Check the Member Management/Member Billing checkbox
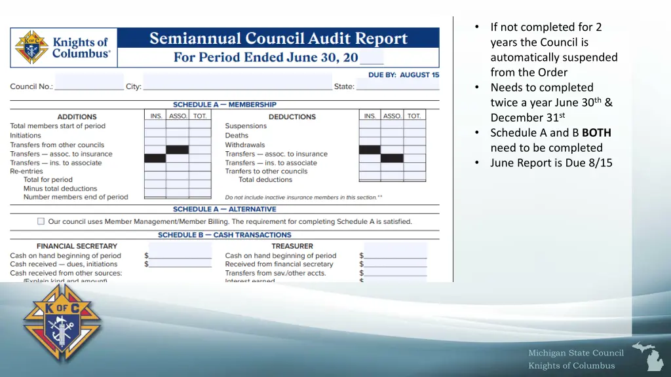This screenshot has width=671, height=377. (41, 221)
